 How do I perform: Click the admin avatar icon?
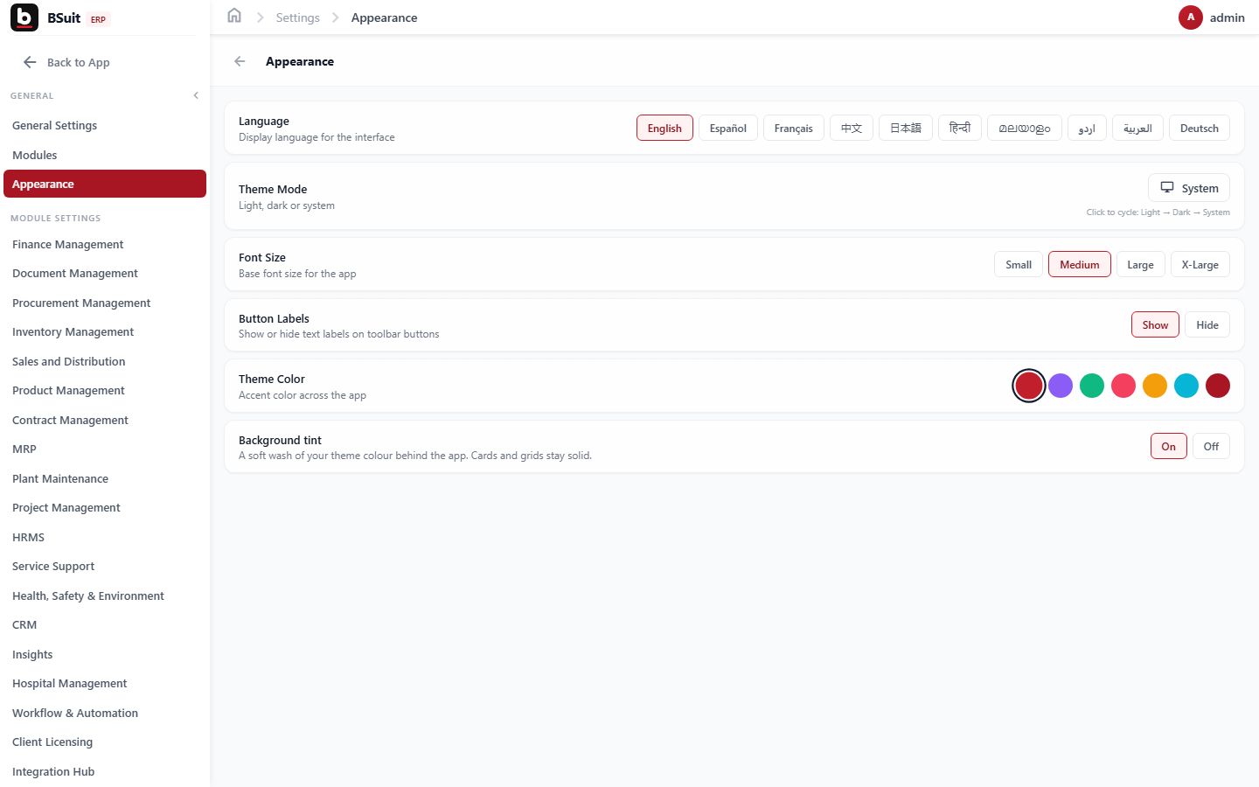click(1190, 17)
